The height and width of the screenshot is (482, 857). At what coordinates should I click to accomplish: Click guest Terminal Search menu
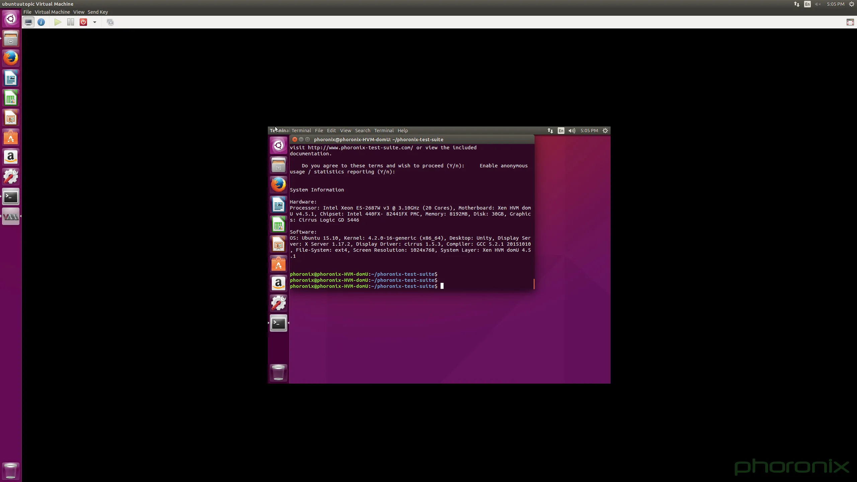click(x=362, y=131)
